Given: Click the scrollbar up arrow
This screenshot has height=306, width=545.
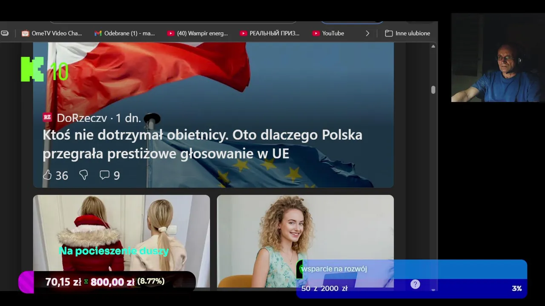Looking at the screenshot, I should point(433,46).
